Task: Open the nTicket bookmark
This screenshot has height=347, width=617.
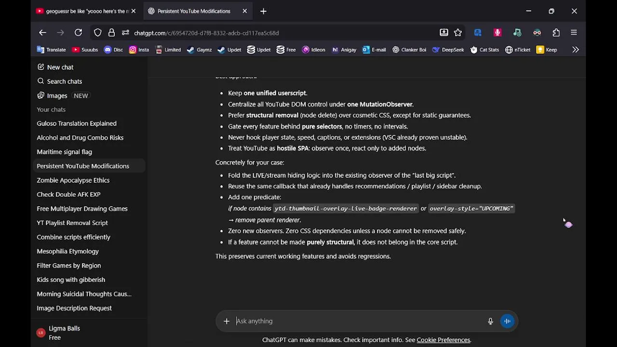Action: point(518,50)
